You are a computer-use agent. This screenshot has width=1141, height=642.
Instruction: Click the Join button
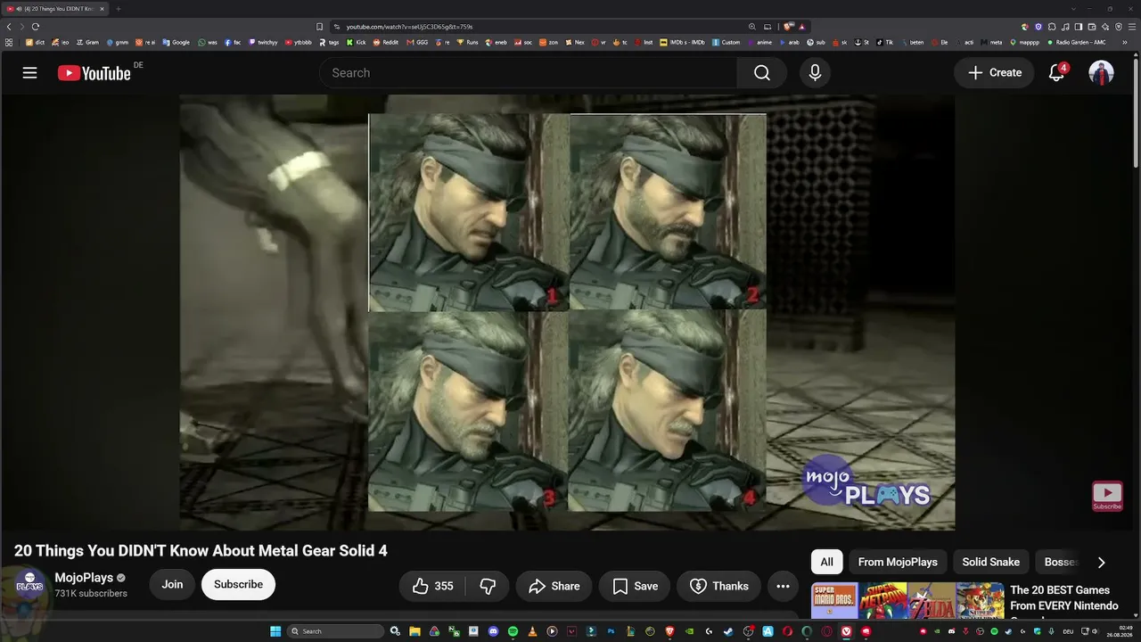172,585
